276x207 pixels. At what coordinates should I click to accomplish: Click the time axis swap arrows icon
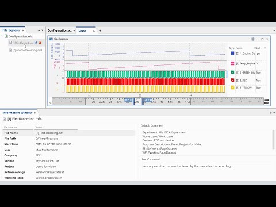pyautogui.click(x=267, y=101)
